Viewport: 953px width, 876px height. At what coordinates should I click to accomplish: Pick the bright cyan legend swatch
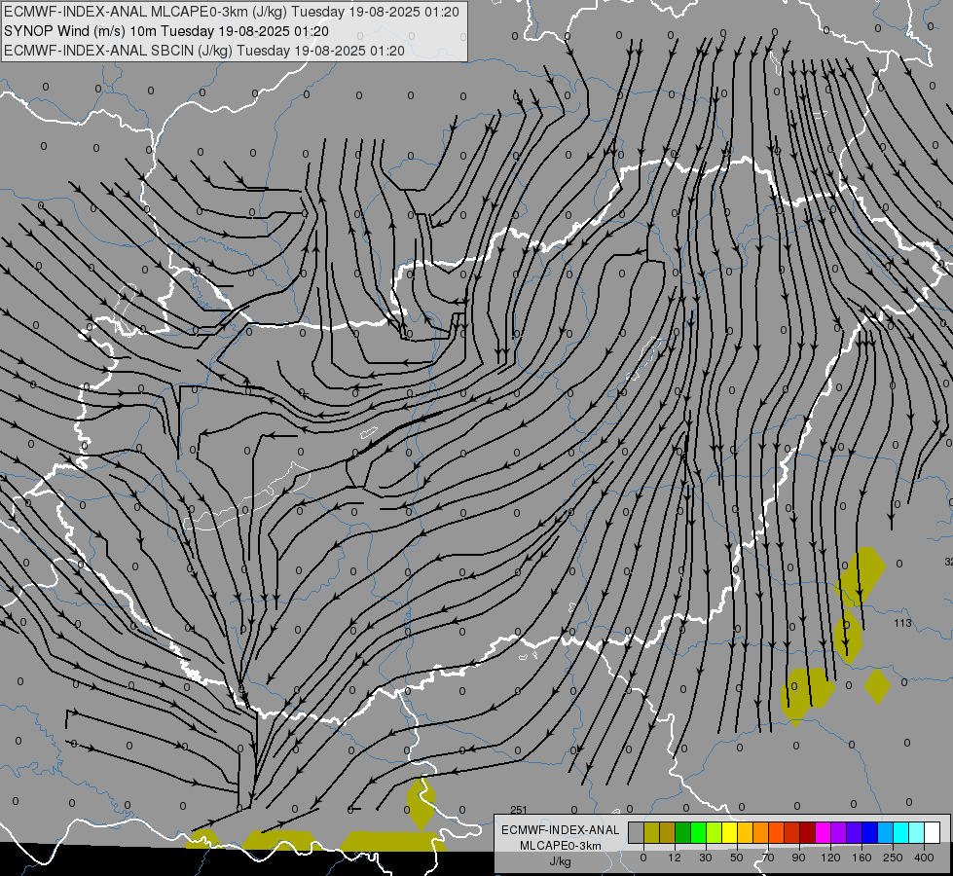coord(901,832)
